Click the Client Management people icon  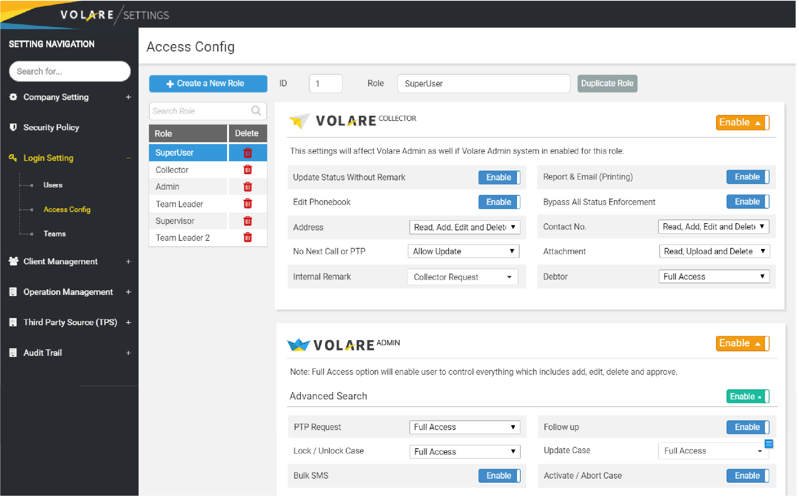point(13,262)
